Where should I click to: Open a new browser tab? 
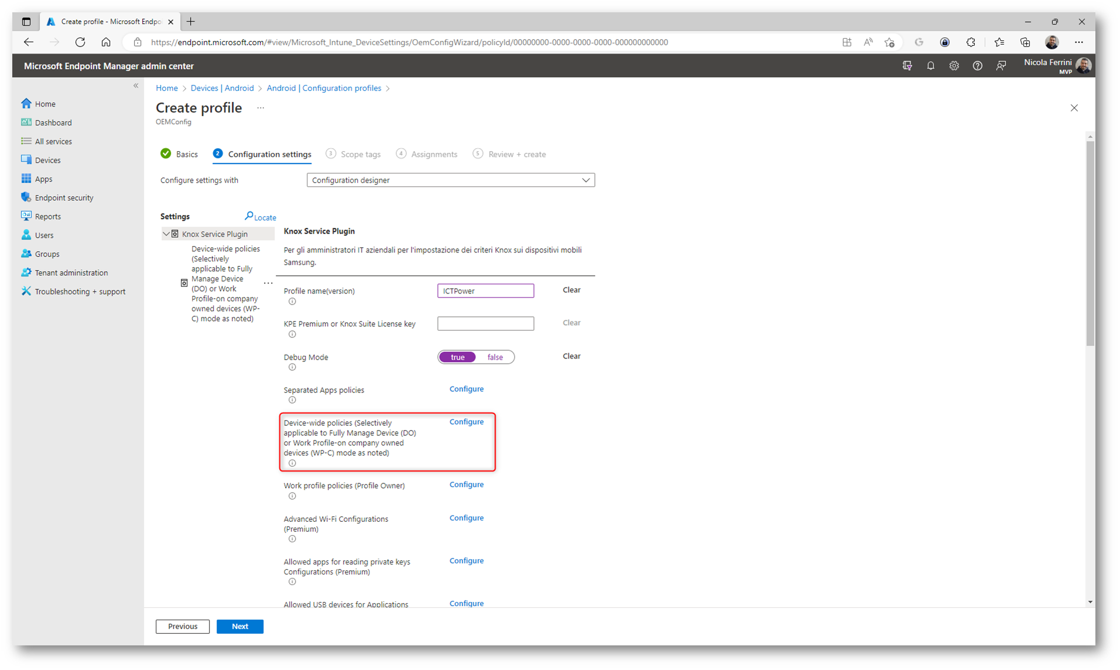[x=191, y=22]
